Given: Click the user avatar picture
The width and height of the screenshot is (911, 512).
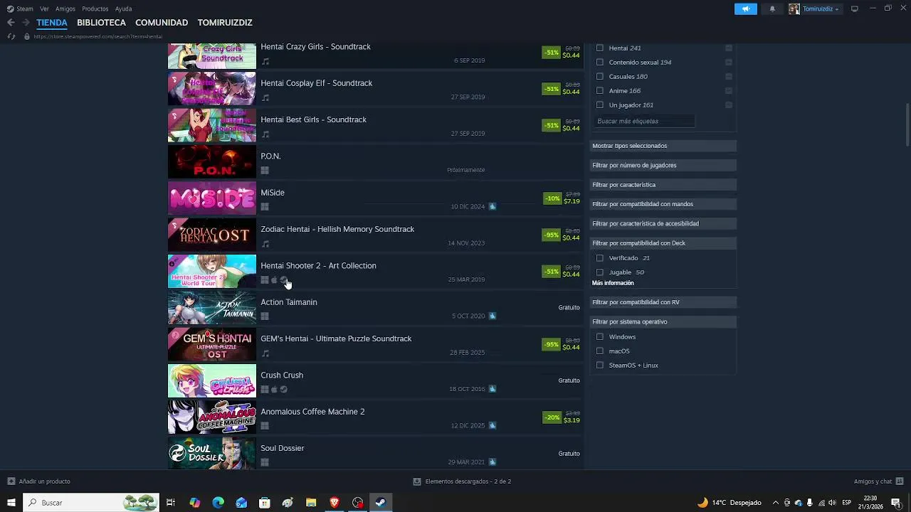Looking at the screenshot, I should click(794, 9).
